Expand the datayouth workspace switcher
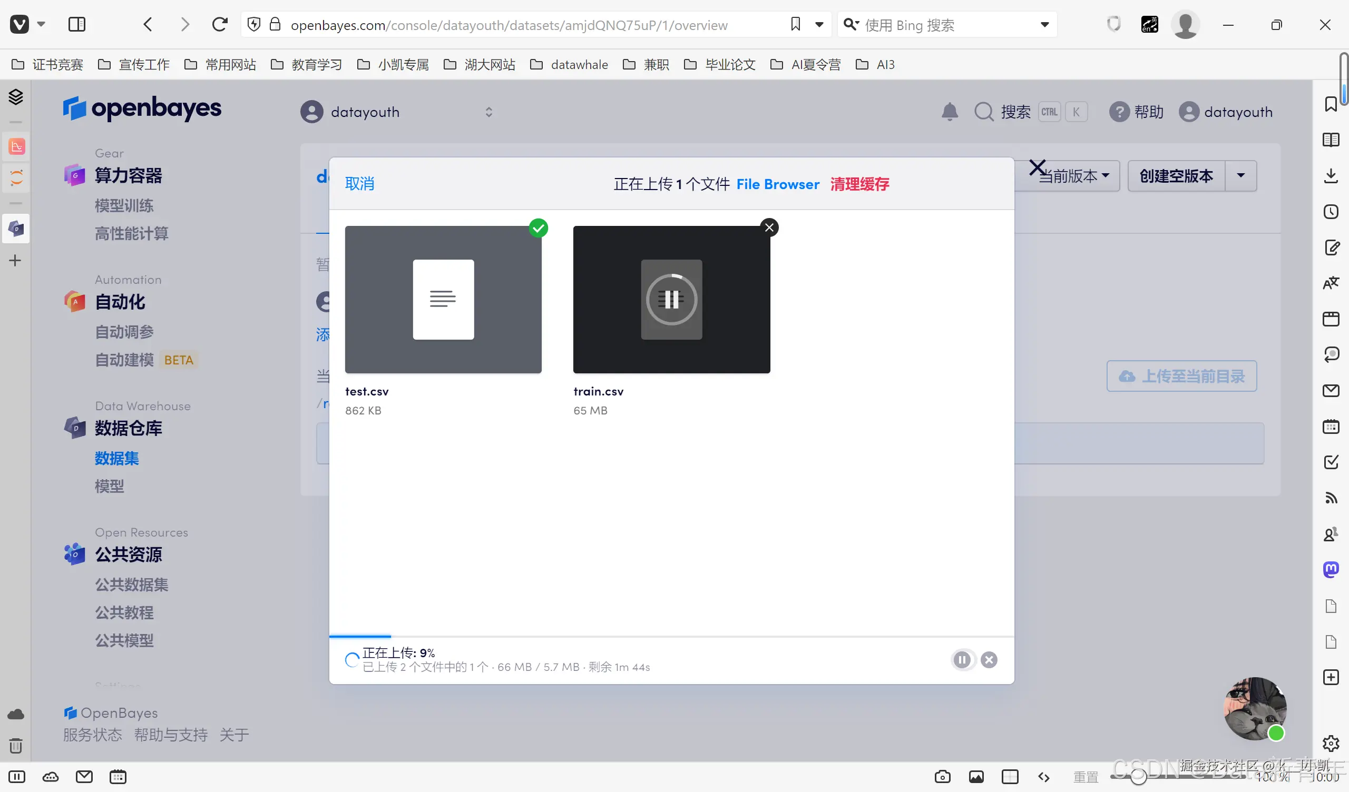 488,112
